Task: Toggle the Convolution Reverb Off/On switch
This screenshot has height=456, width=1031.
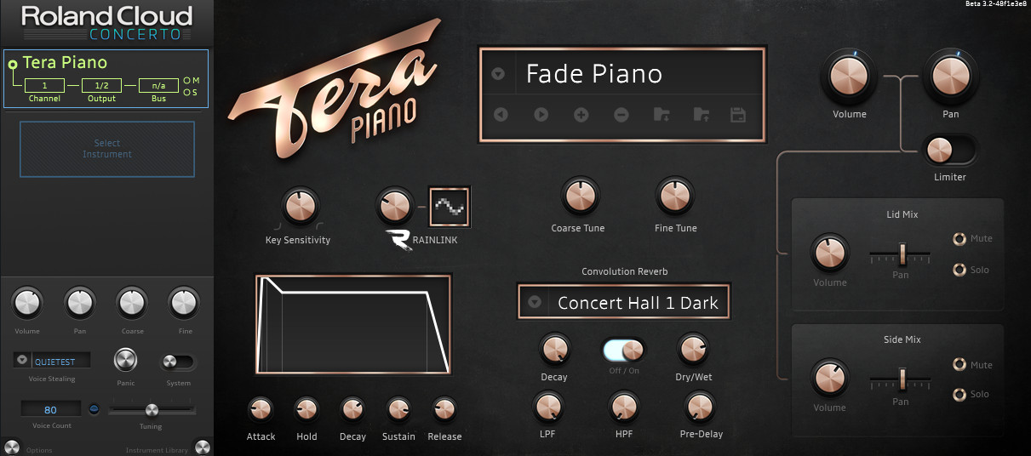Action: point(624,350)
